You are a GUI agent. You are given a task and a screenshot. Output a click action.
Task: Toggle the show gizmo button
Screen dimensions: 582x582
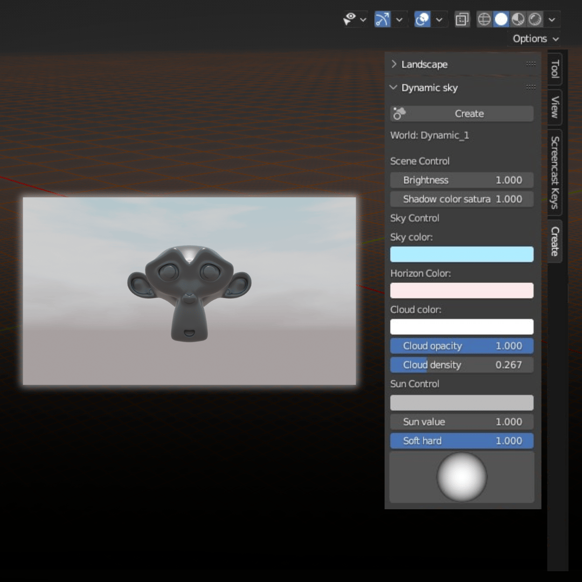(x=382, y=19)
